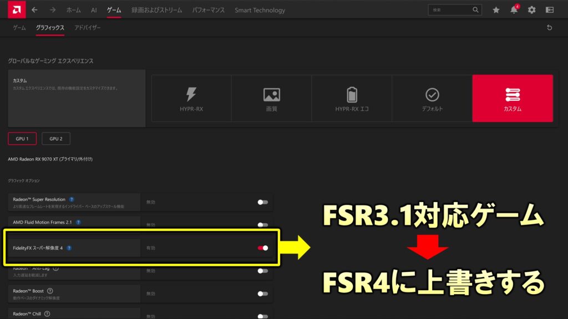The height and width of the screenshot is (319, 568).
Task: Toggle Radeon Anti-Lag switch
Action: point(262,270)
